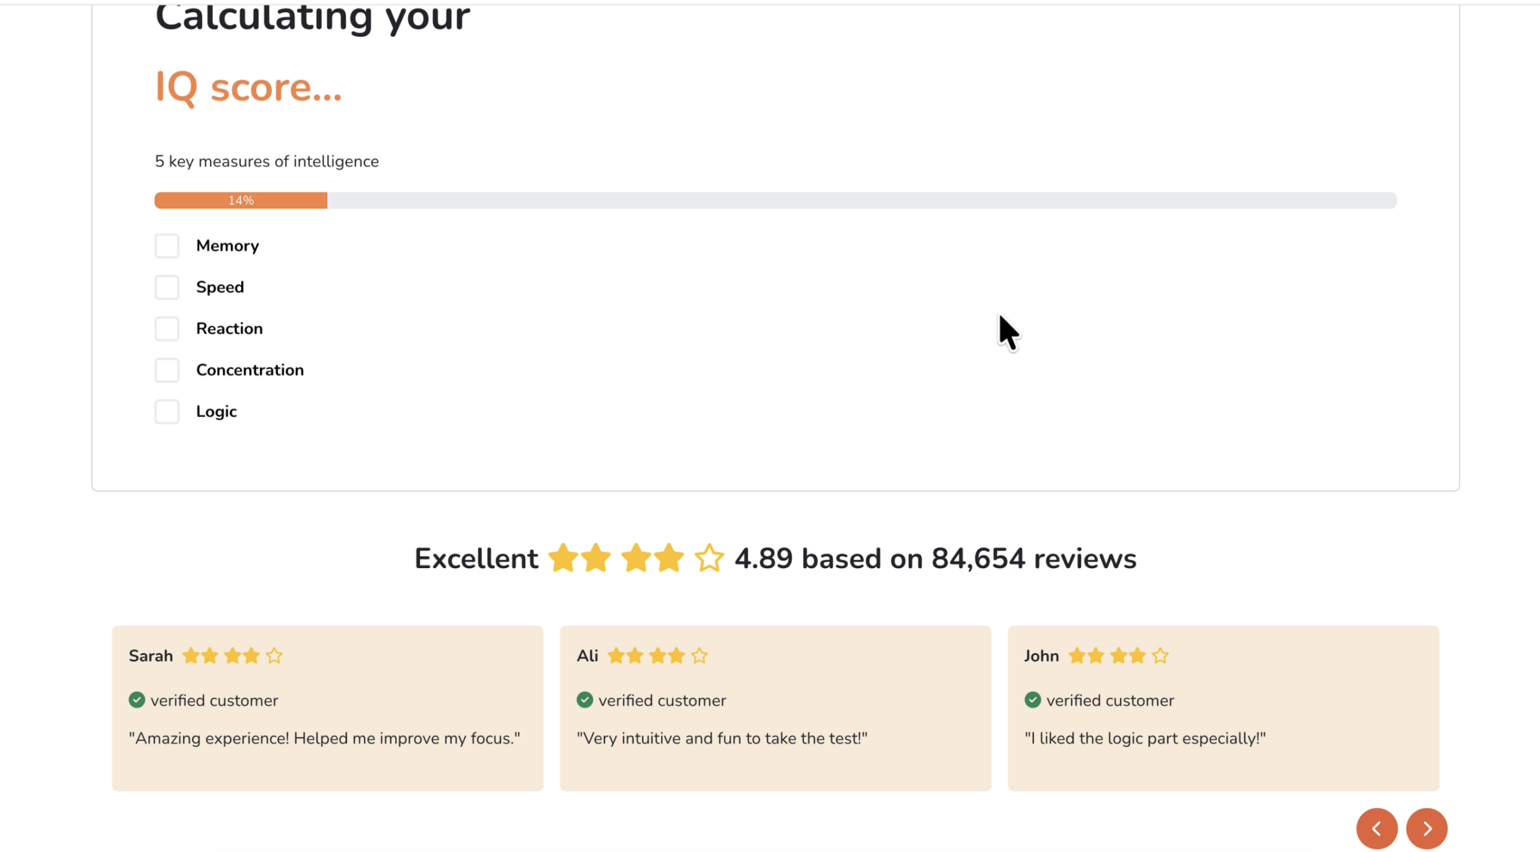The width and height of the screenshot is (1540, 852).
Task: Click the 14% orange progress bar
Action: point(241,200)
